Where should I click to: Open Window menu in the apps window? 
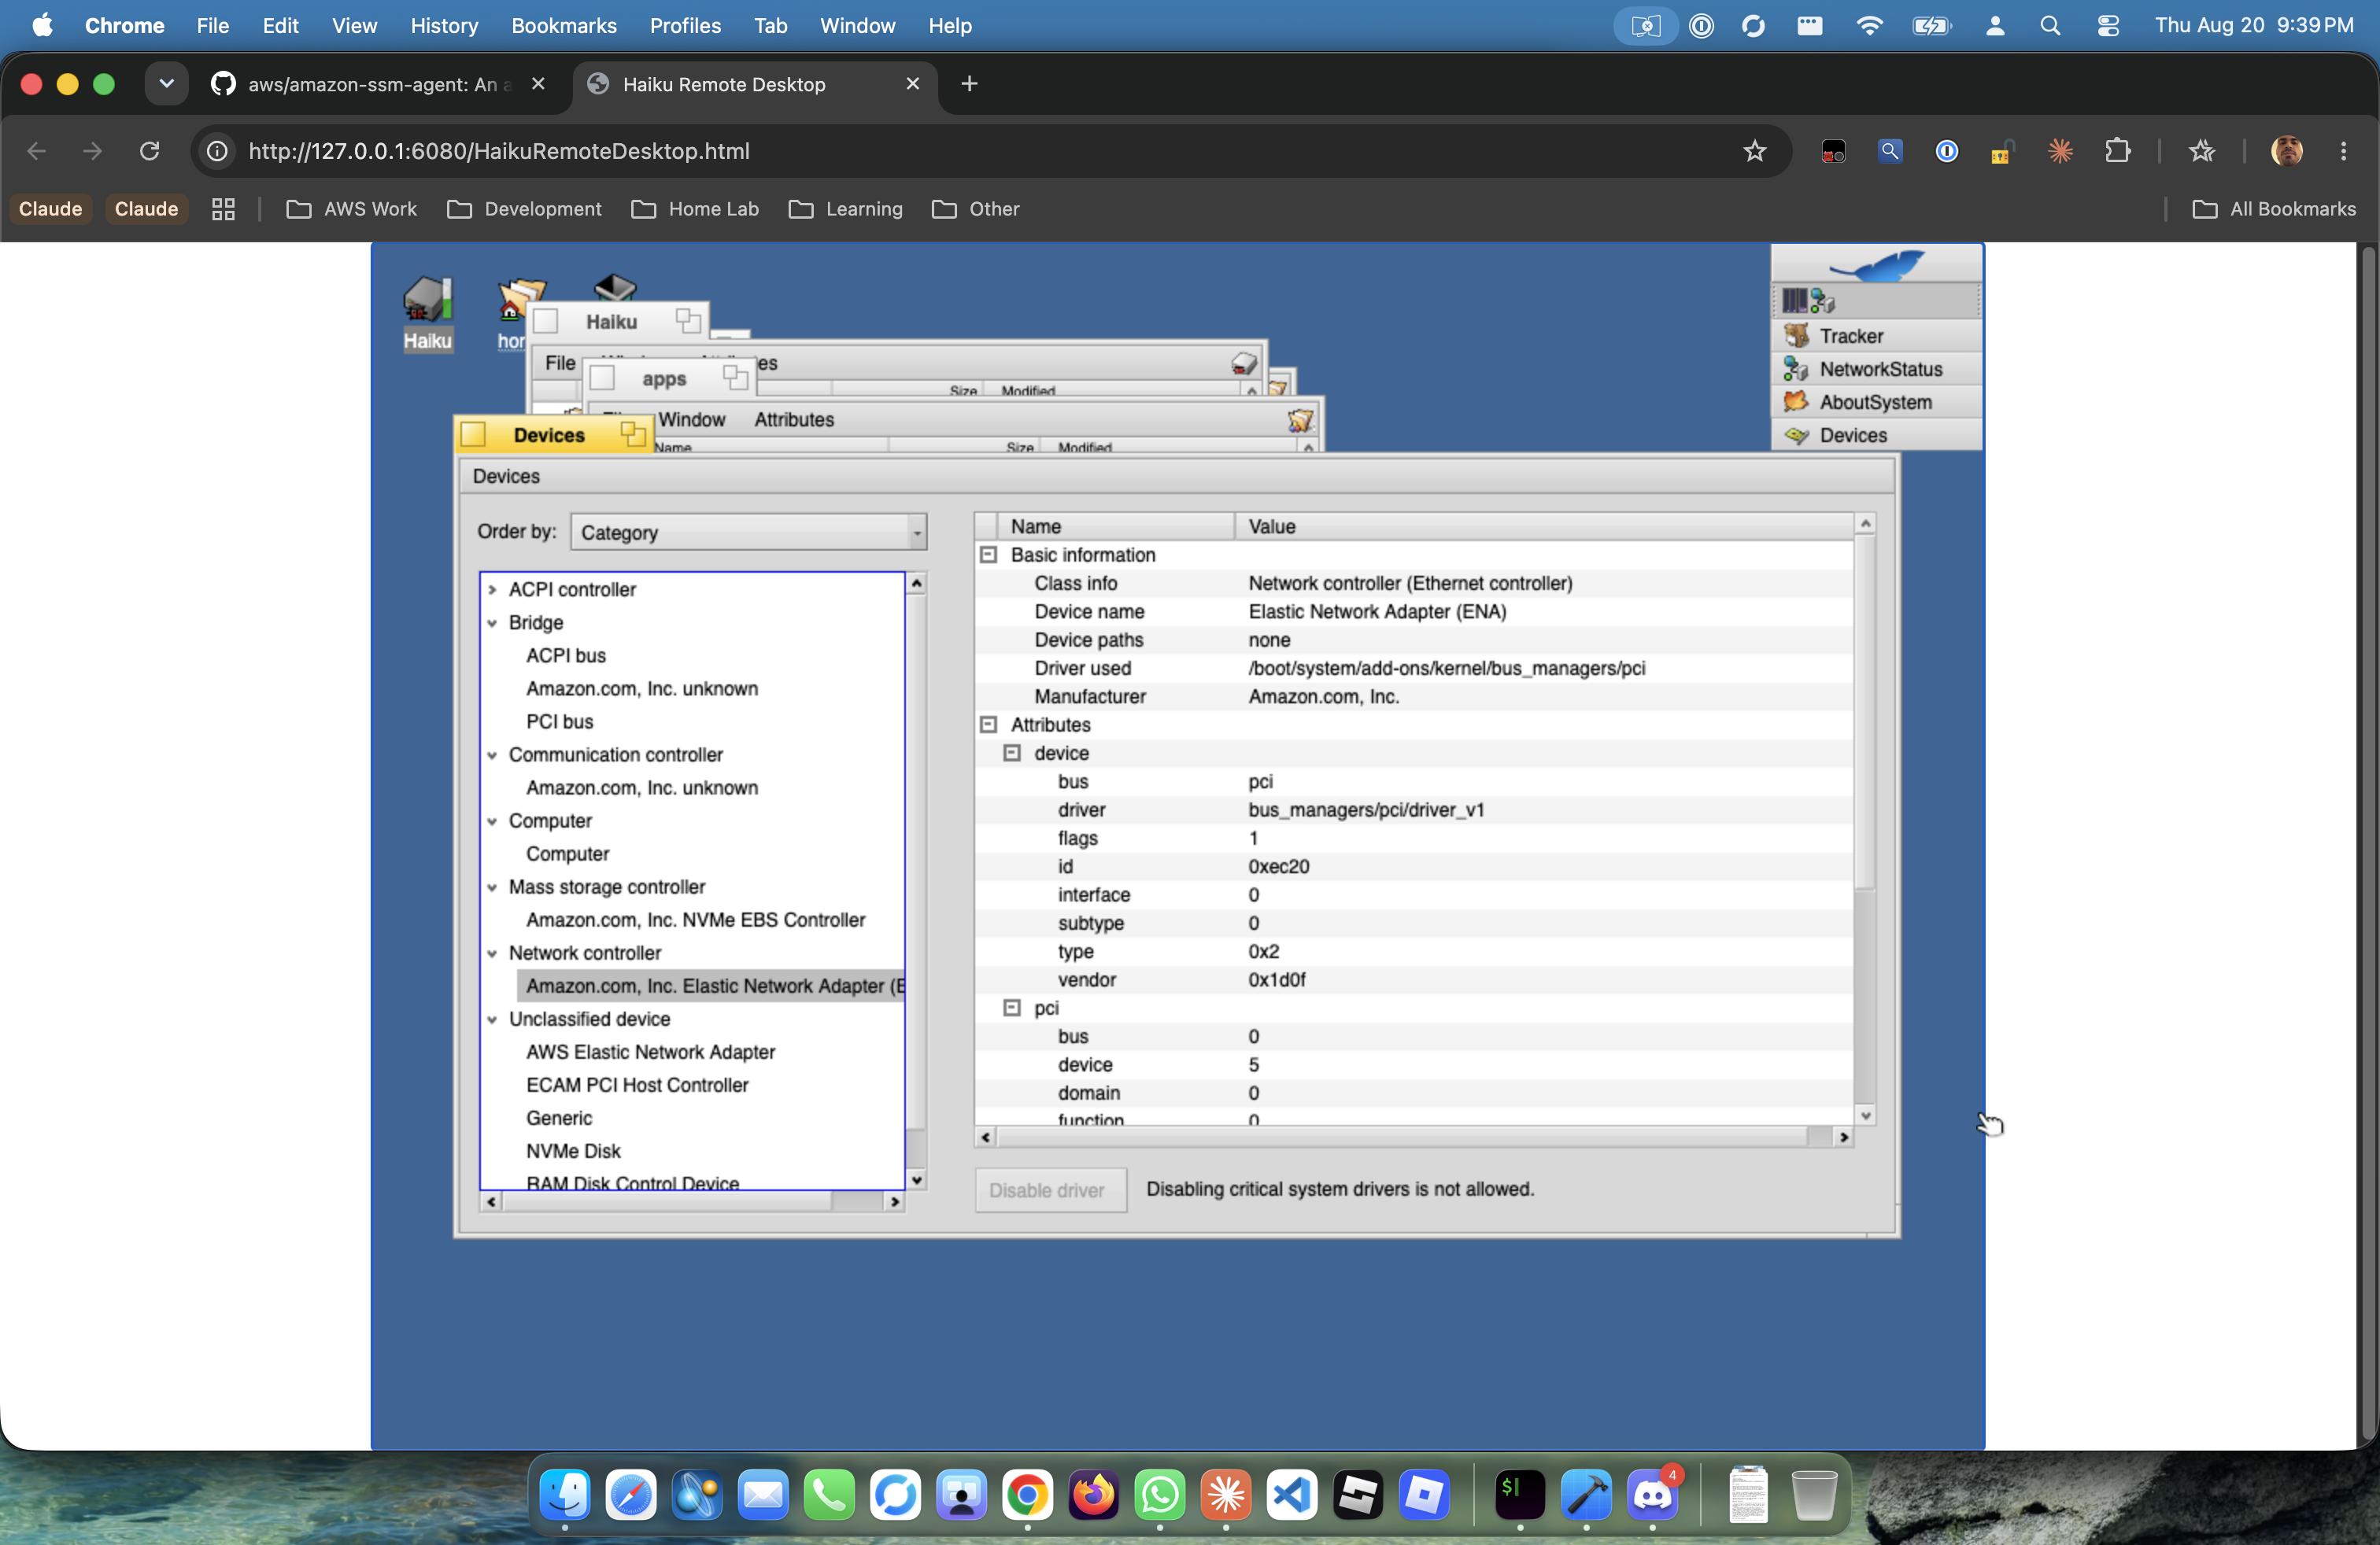tap(692, 420)
